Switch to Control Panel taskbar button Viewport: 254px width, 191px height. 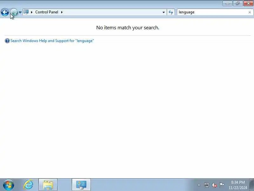(x=81, y=185)
